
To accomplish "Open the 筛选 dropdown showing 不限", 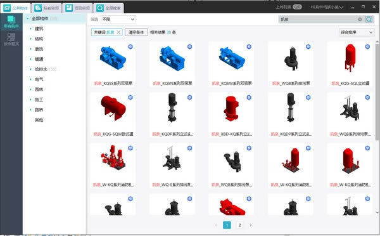I will [x=118, y=19].
